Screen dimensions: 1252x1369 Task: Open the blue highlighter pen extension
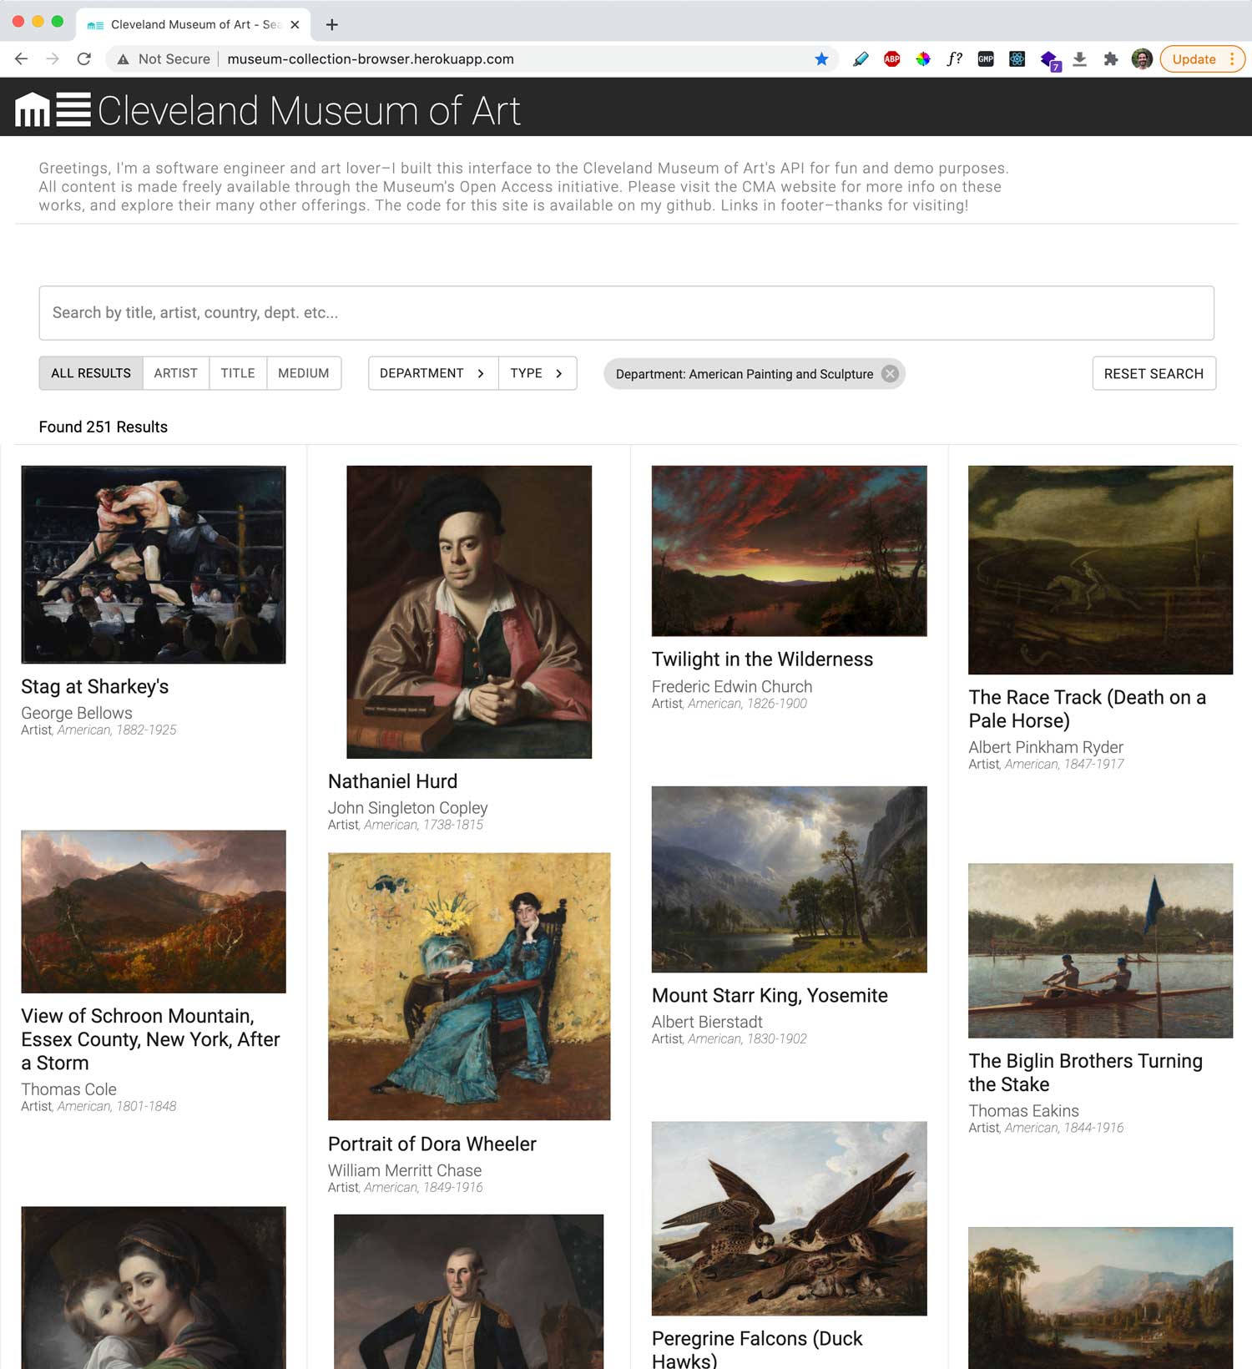pos(861,58)
